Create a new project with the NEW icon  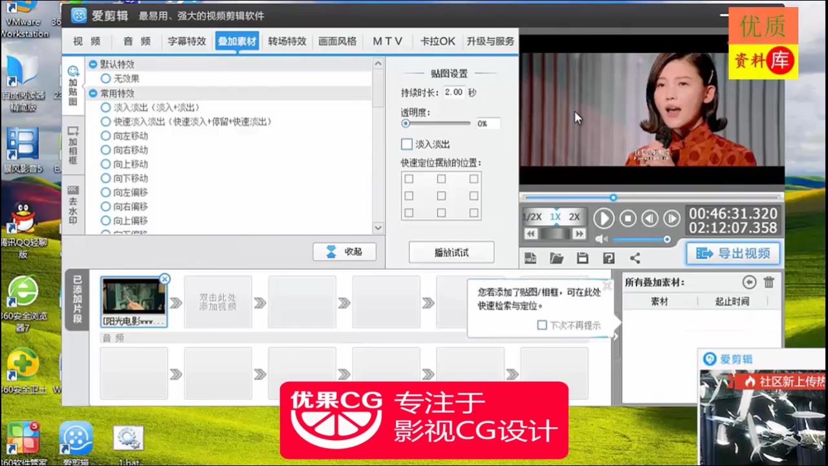click(530, 258)
